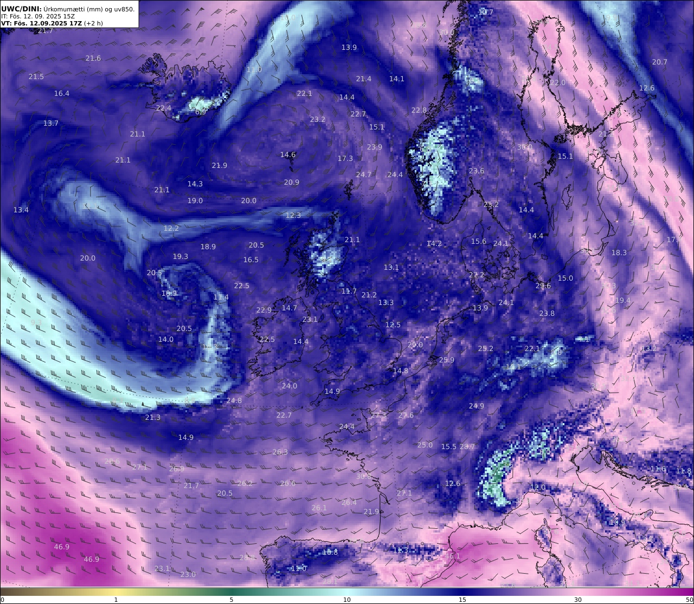694x604 pixels.
Task: Click the 21.5 map value
Action: pyautogui.click(x=36, y=77)
